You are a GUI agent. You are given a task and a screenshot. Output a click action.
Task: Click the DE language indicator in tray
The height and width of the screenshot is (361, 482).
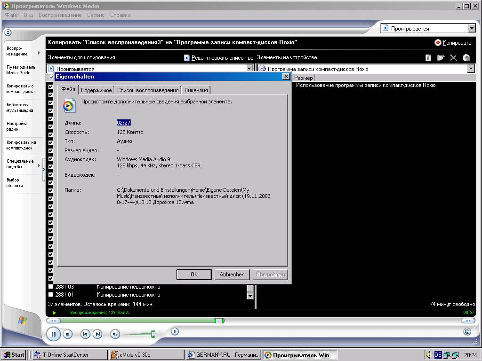[x=438, y=355]
